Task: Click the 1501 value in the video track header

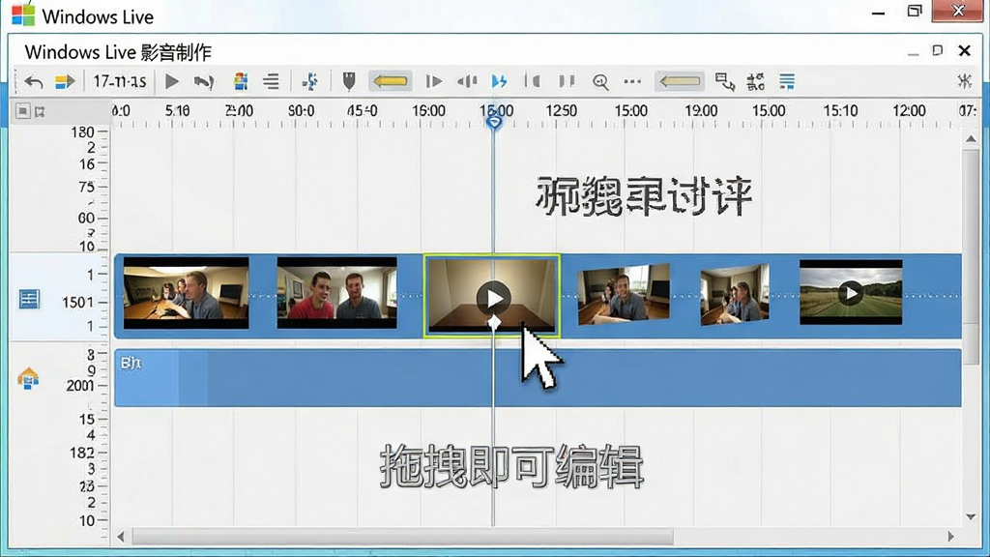Action: 77,303
